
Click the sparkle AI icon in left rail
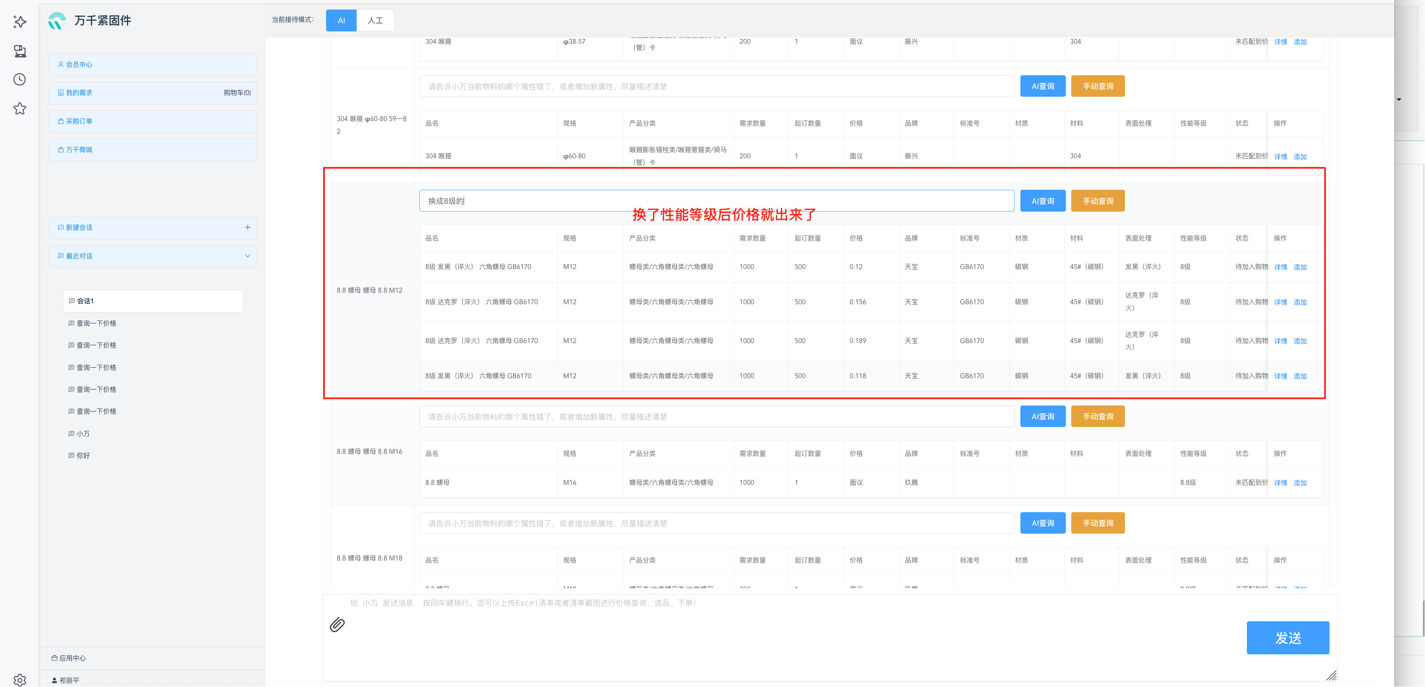pyautogui.click(x=20, y=22)
